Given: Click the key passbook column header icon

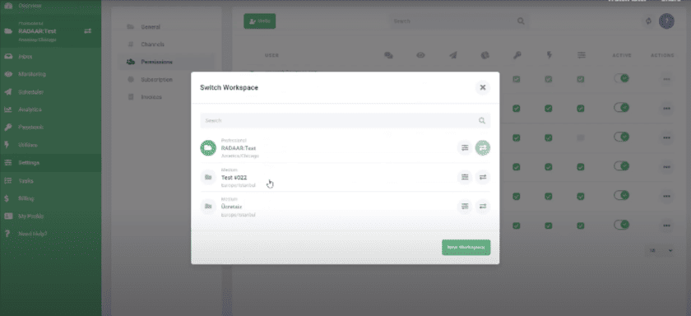Looking at the screenshot, I should 517,55.
